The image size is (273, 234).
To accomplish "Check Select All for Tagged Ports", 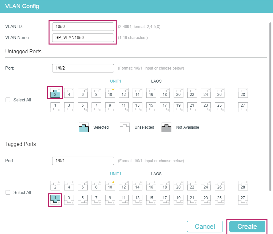I will 8,192.
